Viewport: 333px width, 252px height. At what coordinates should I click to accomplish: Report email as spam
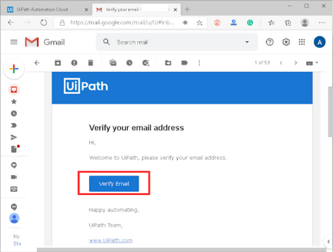click(x=74, y=63)
